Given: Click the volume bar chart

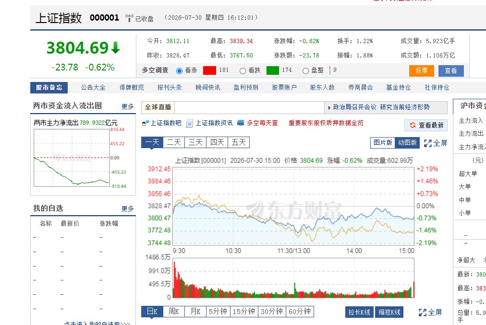Looking at the screenshot, I should point(293,278).
